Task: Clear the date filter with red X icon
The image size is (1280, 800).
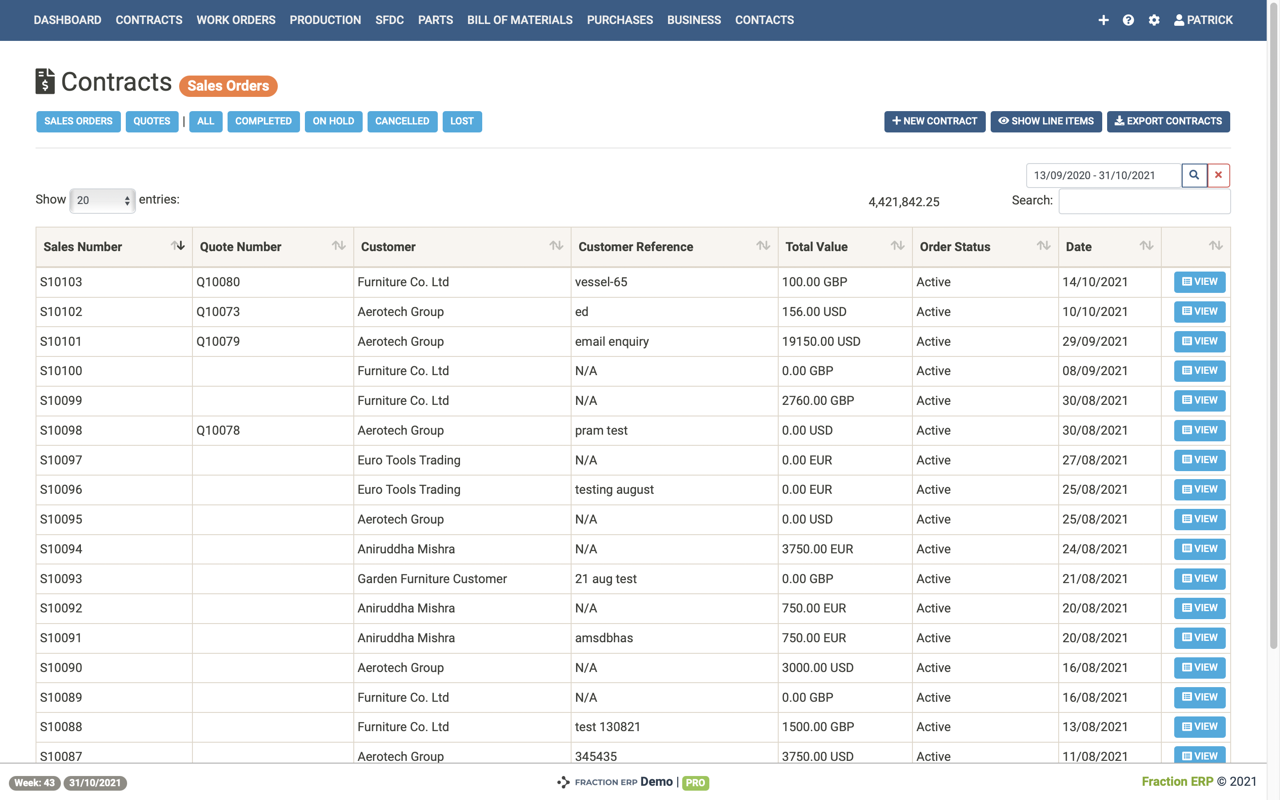Action: [1218, 175]
